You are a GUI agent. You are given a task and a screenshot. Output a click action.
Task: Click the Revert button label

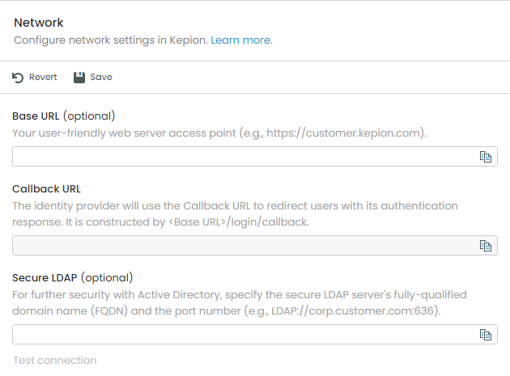pos(43,77)
